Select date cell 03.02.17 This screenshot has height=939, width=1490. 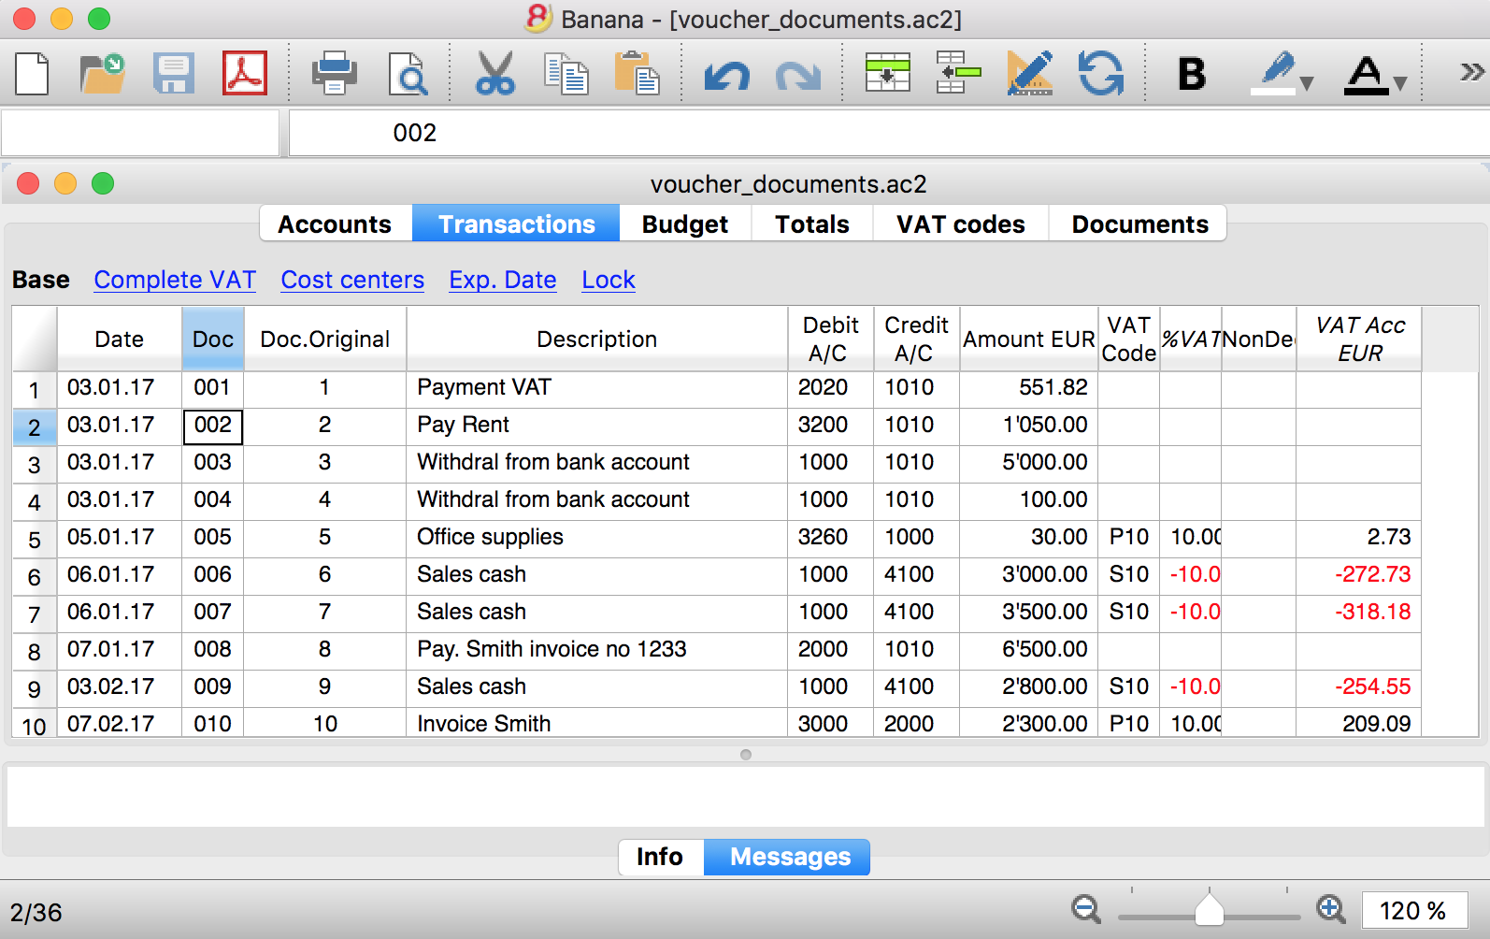click(x=120, y=687)
